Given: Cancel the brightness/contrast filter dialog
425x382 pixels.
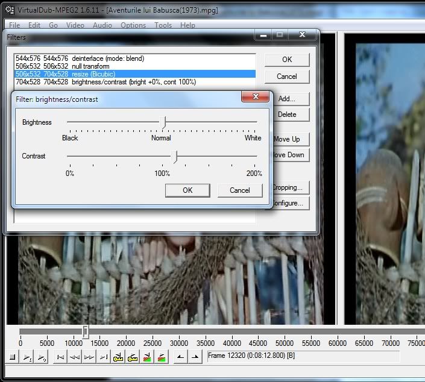Looking at the screenshot, I should pyautogui.click(x=240, y=190).
